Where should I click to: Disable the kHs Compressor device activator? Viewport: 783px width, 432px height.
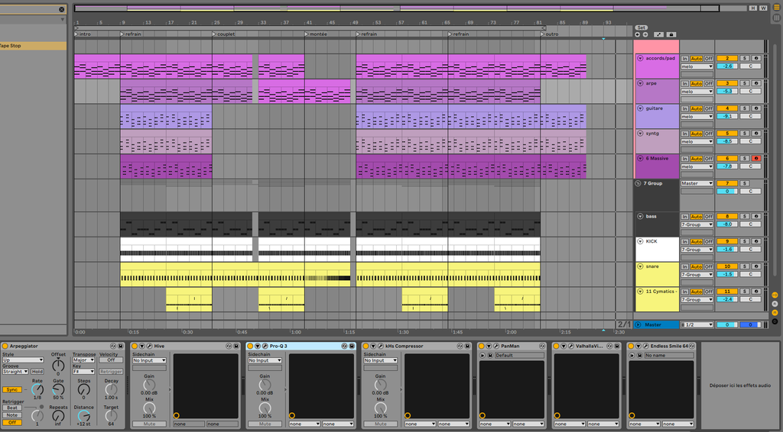[x=367, y=347]
